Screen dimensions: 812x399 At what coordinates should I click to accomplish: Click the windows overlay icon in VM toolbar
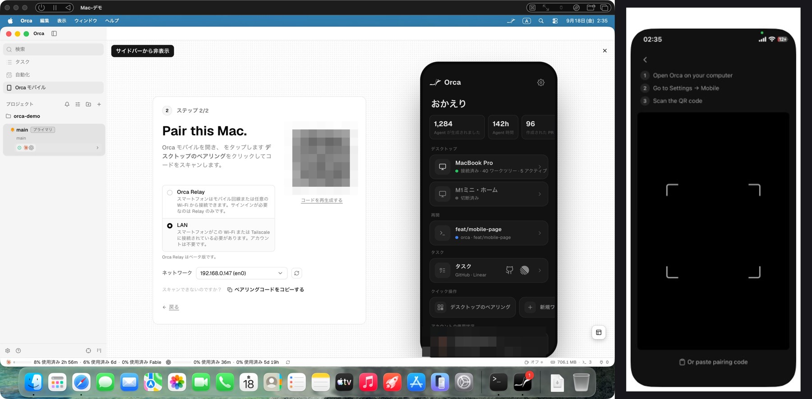605,8
